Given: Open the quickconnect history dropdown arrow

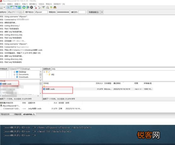Looking at the screenshot, I should click(x=102, y=12).
